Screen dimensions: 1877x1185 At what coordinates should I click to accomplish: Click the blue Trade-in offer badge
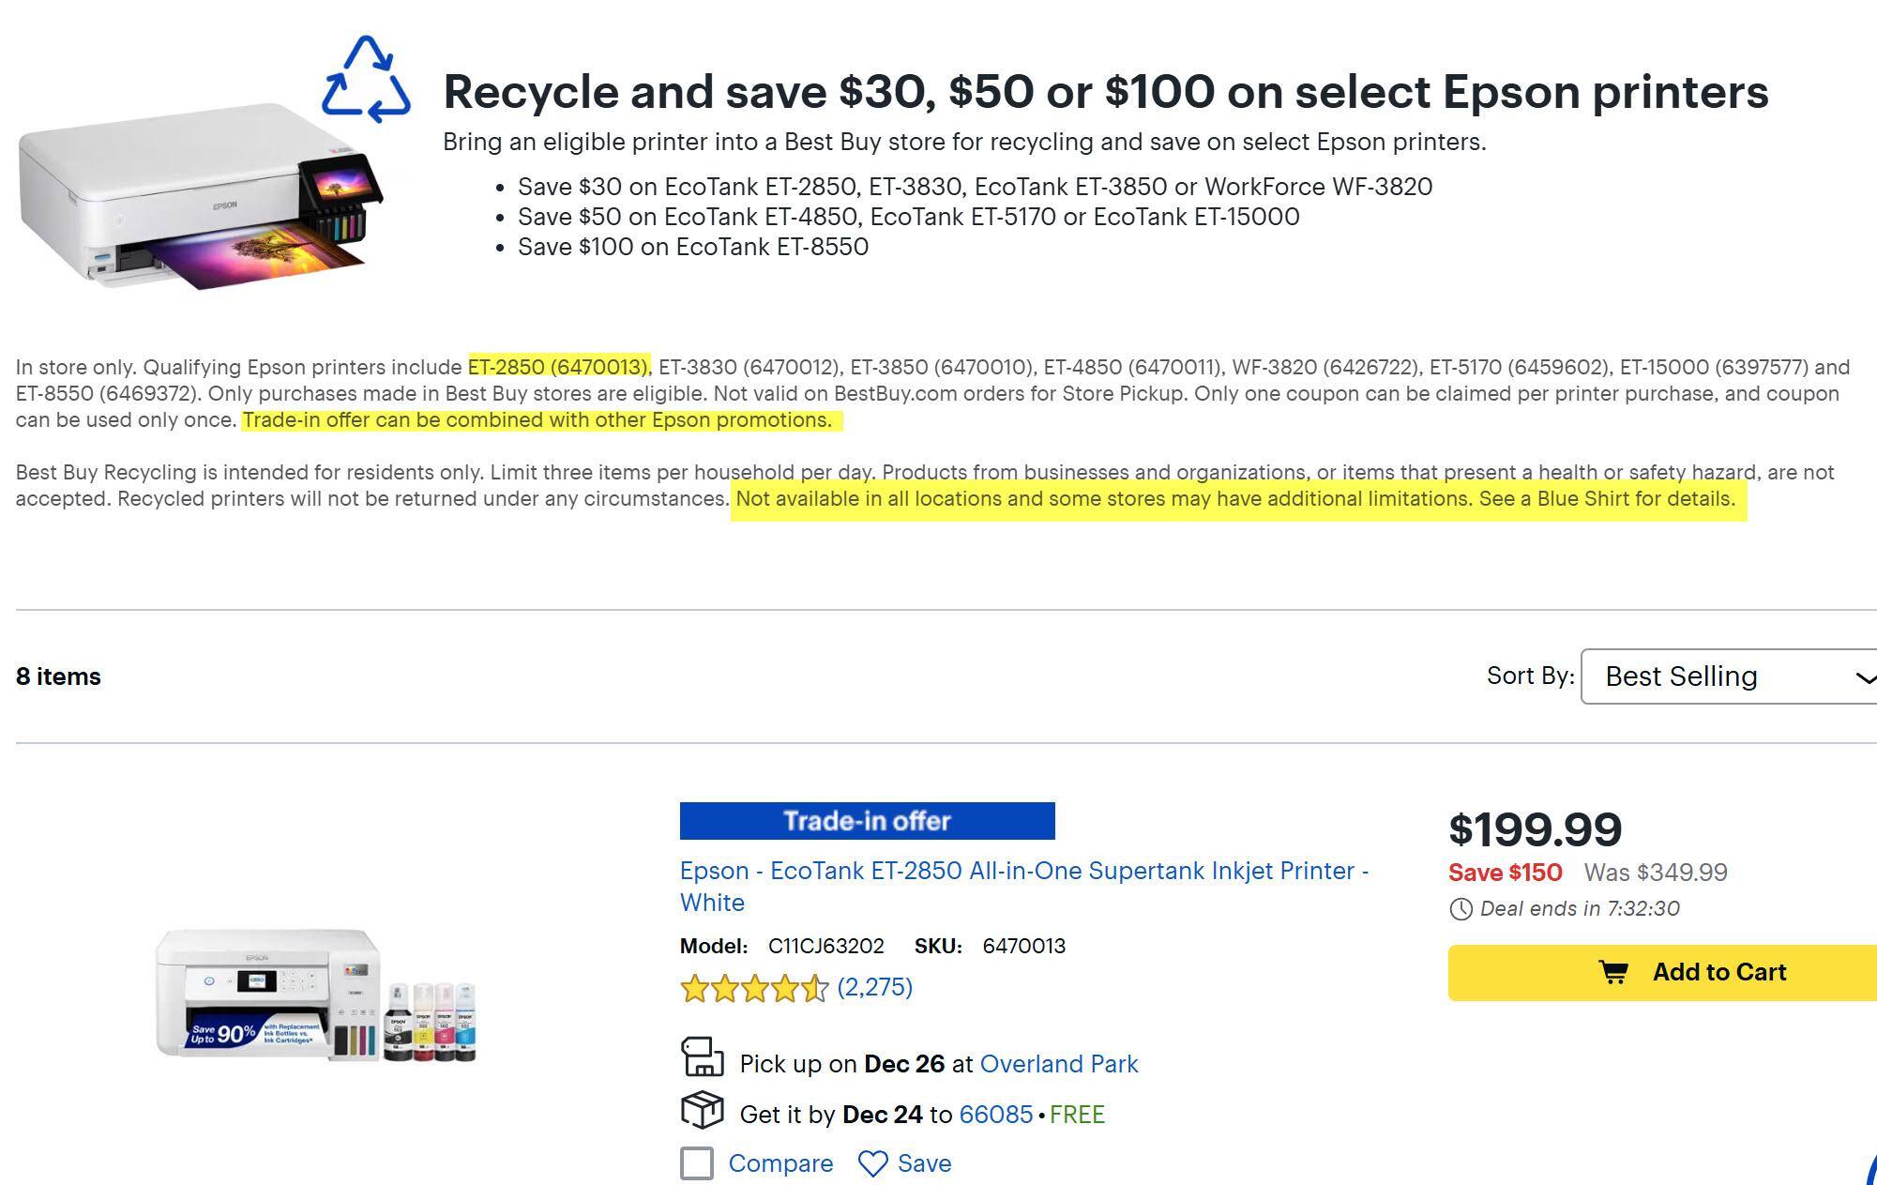coord(867,821)
